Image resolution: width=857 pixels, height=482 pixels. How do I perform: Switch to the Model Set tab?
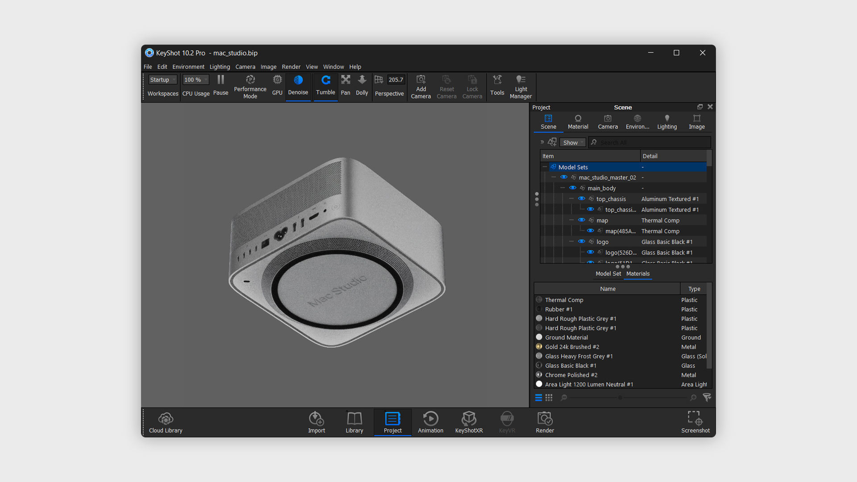point(608,274)
